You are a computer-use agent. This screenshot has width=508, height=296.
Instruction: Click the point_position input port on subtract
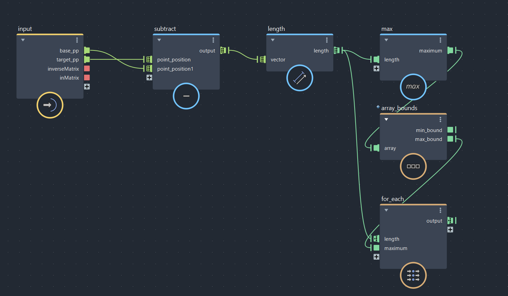(149, 59)
